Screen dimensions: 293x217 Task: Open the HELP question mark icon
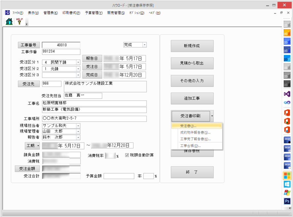pyautogui.click(x=19, y=22)
